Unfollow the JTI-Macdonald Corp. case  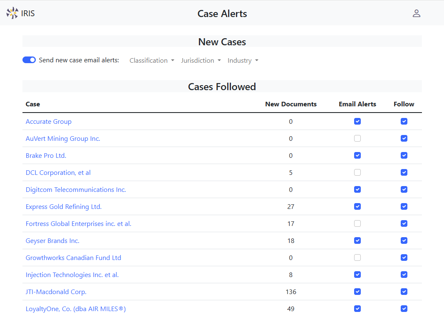tap(404, 292)
